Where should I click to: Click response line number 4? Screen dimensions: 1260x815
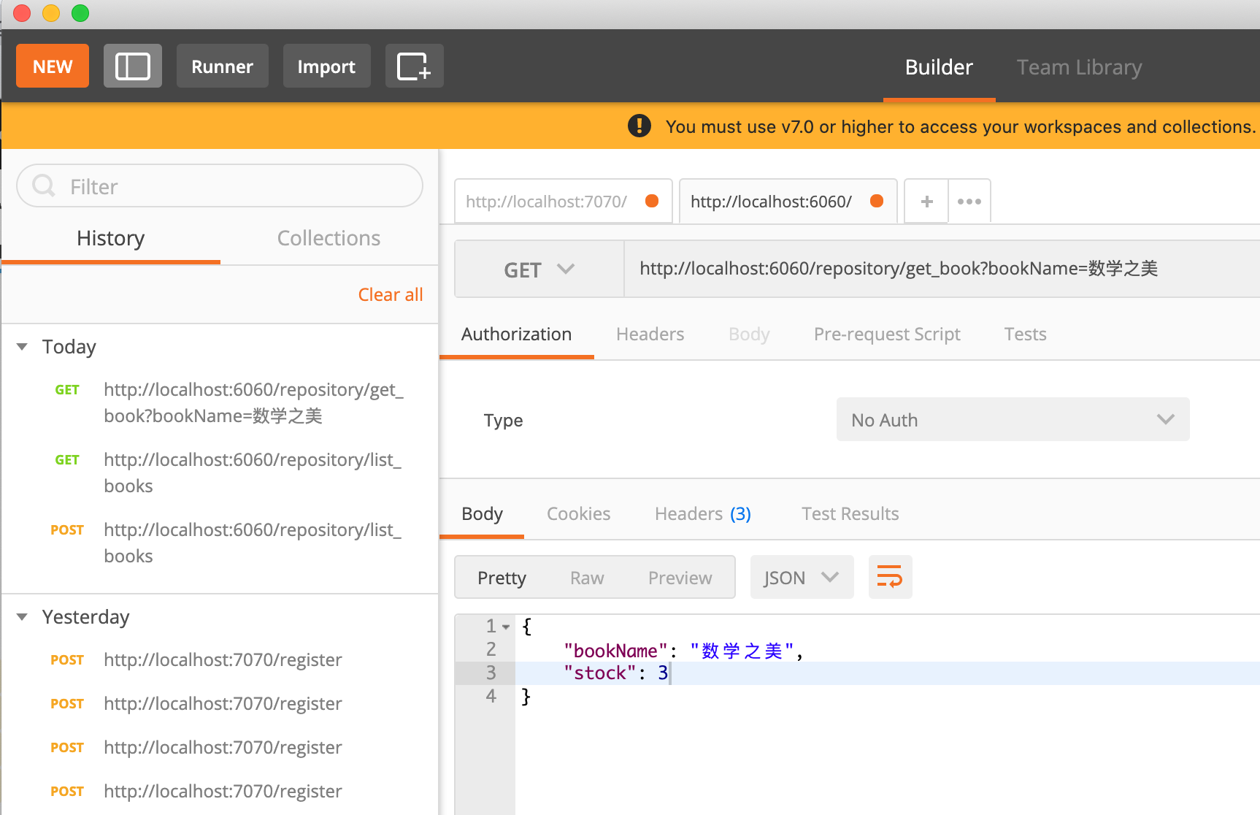coord(491,695)
